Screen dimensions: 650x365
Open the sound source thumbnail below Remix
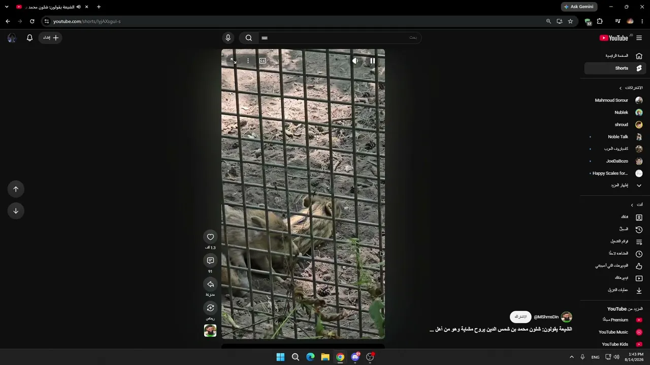(210, 331)
